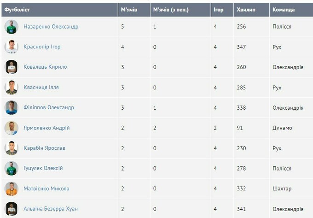Click Матвієнко Микола's avatar photo
Image resolution: width=313 pixels, height=218 pixels.
tap(11, 189)
